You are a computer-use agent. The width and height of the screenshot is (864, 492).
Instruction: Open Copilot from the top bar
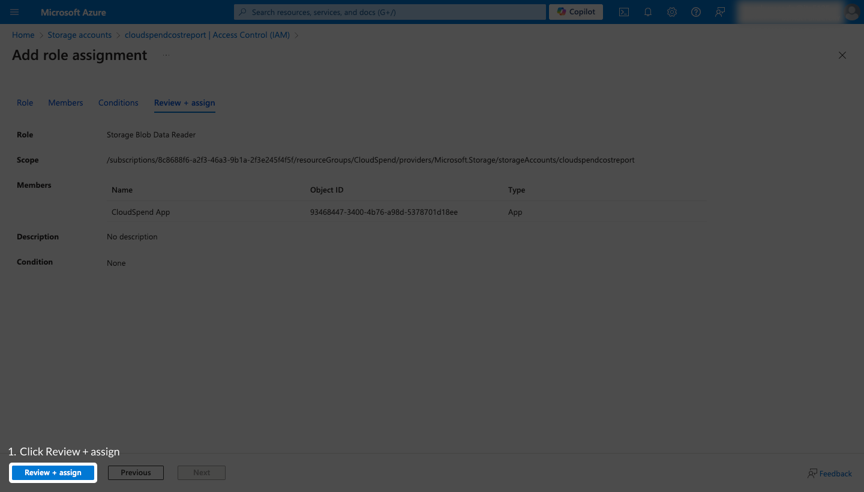click(x=575, y=11)
